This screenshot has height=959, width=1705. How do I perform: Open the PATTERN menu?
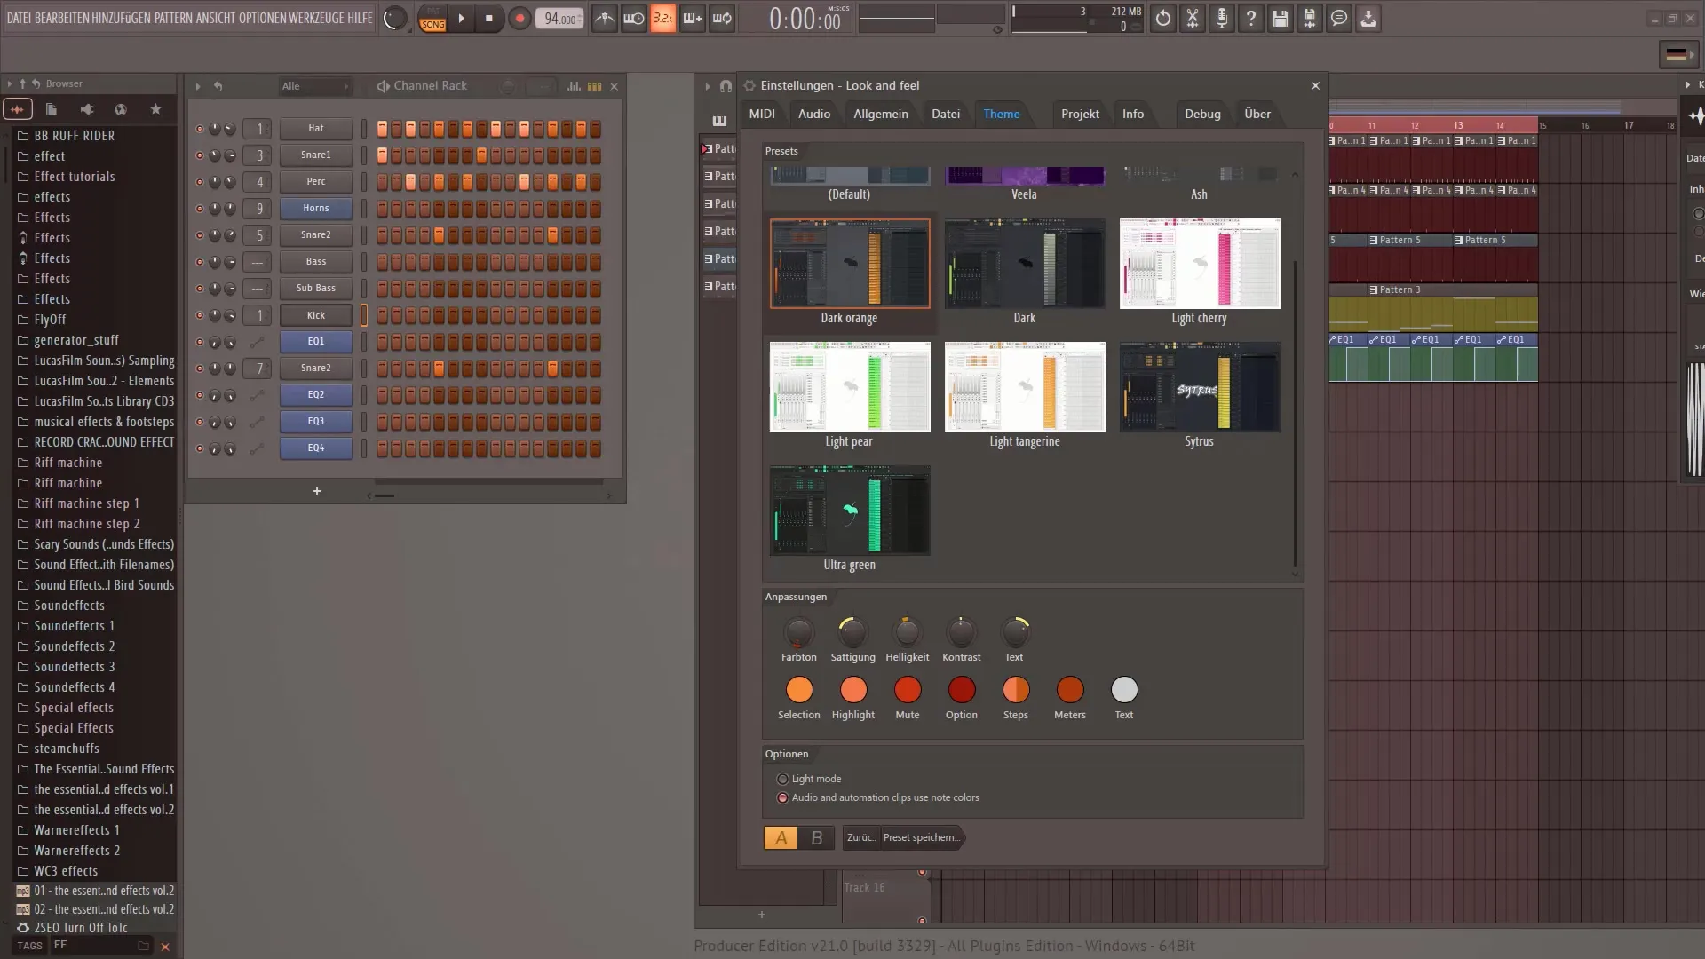point(172,18)
